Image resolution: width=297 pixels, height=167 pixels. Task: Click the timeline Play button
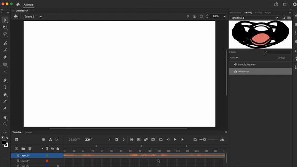pos(175,139)
